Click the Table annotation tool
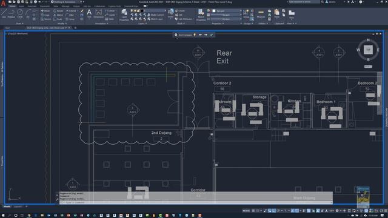Screen dimensions: 388x218 click(x=109, y=19)
